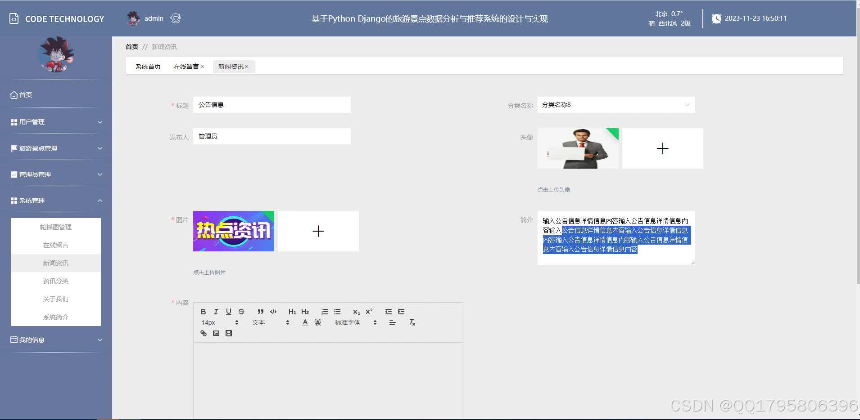This screenshot has height=420, width=860.
Task: Apply Heading 1 style in the editor
Action: point(292,311)
